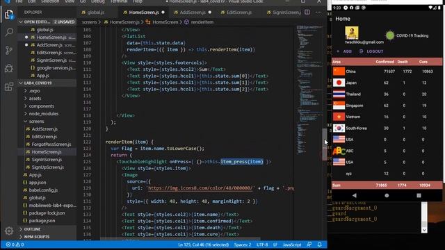This screenshot has height=250, width=445.
Task: Open the Source Control icon
Action: point(9,50)
